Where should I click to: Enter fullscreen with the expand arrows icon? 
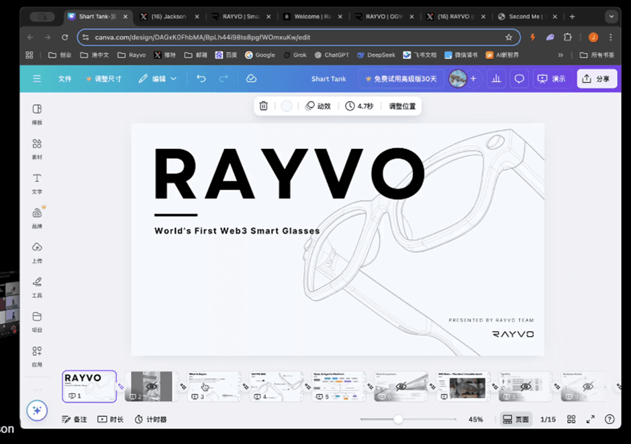coord(590,419)
